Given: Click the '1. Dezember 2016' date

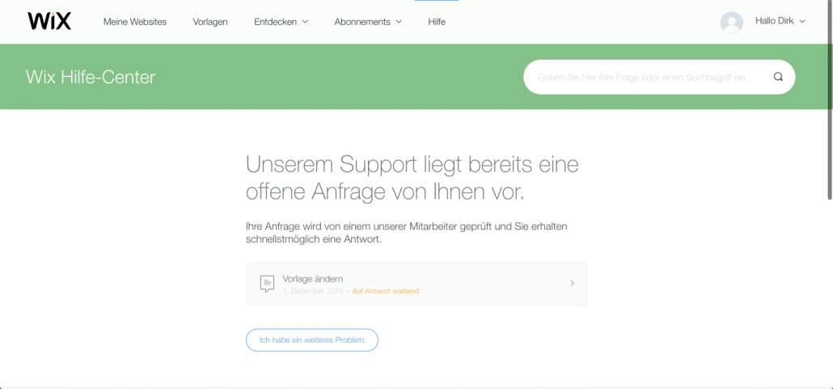Looking at the screenshot, I should [x=313, y=291].
